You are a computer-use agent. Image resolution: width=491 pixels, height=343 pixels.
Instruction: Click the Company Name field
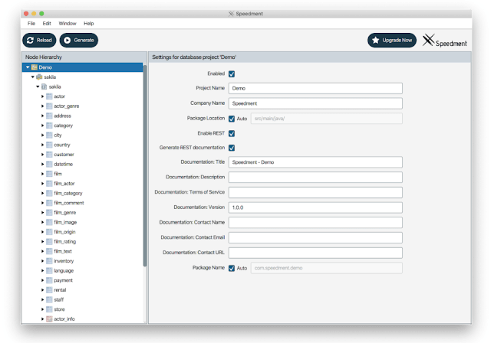(315, 103)
